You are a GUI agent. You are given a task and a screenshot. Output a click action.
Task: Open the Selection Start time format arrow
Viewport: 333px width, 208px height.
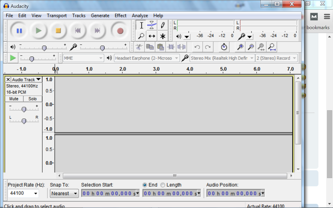tap(138, 193)
